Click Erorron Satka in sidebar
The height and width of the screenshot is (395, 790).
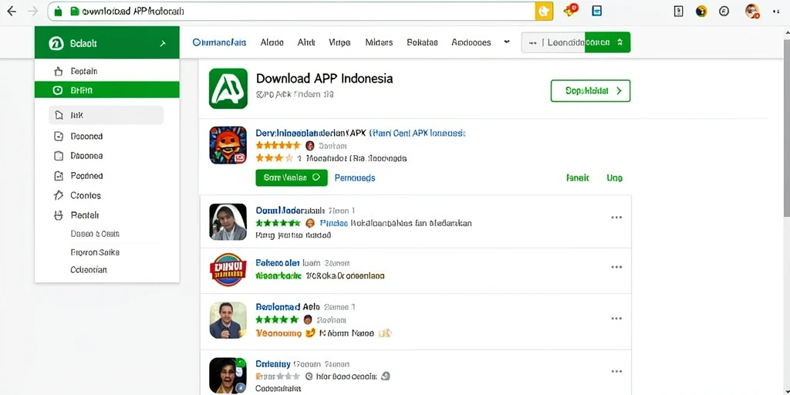coord(95,252)
